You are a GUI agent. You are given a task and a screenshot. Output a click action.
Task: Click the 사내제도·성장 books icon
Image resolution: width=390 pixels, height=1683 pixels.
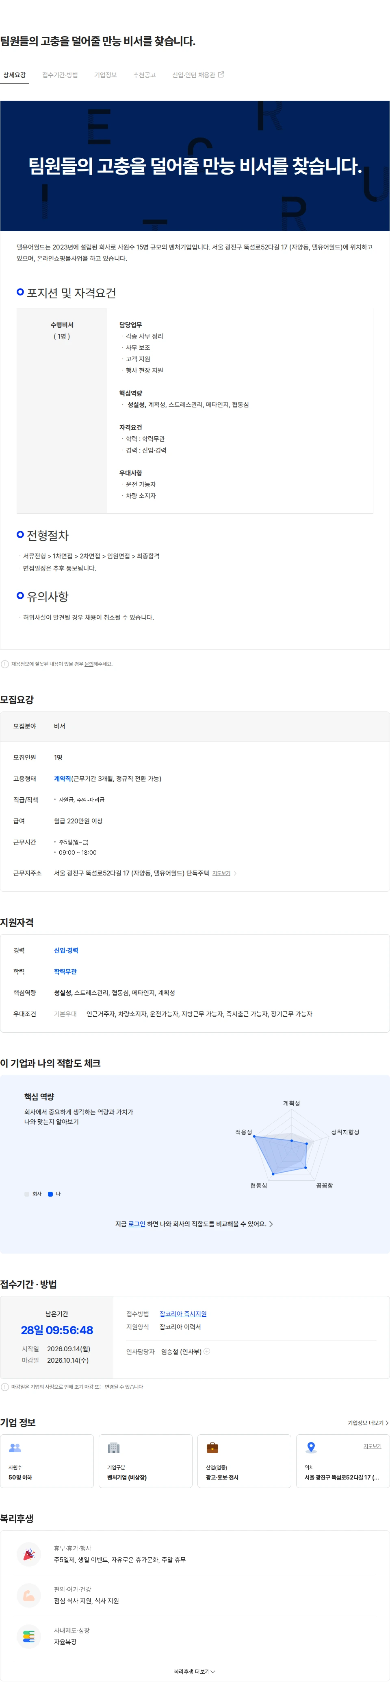click(29, 1636)
